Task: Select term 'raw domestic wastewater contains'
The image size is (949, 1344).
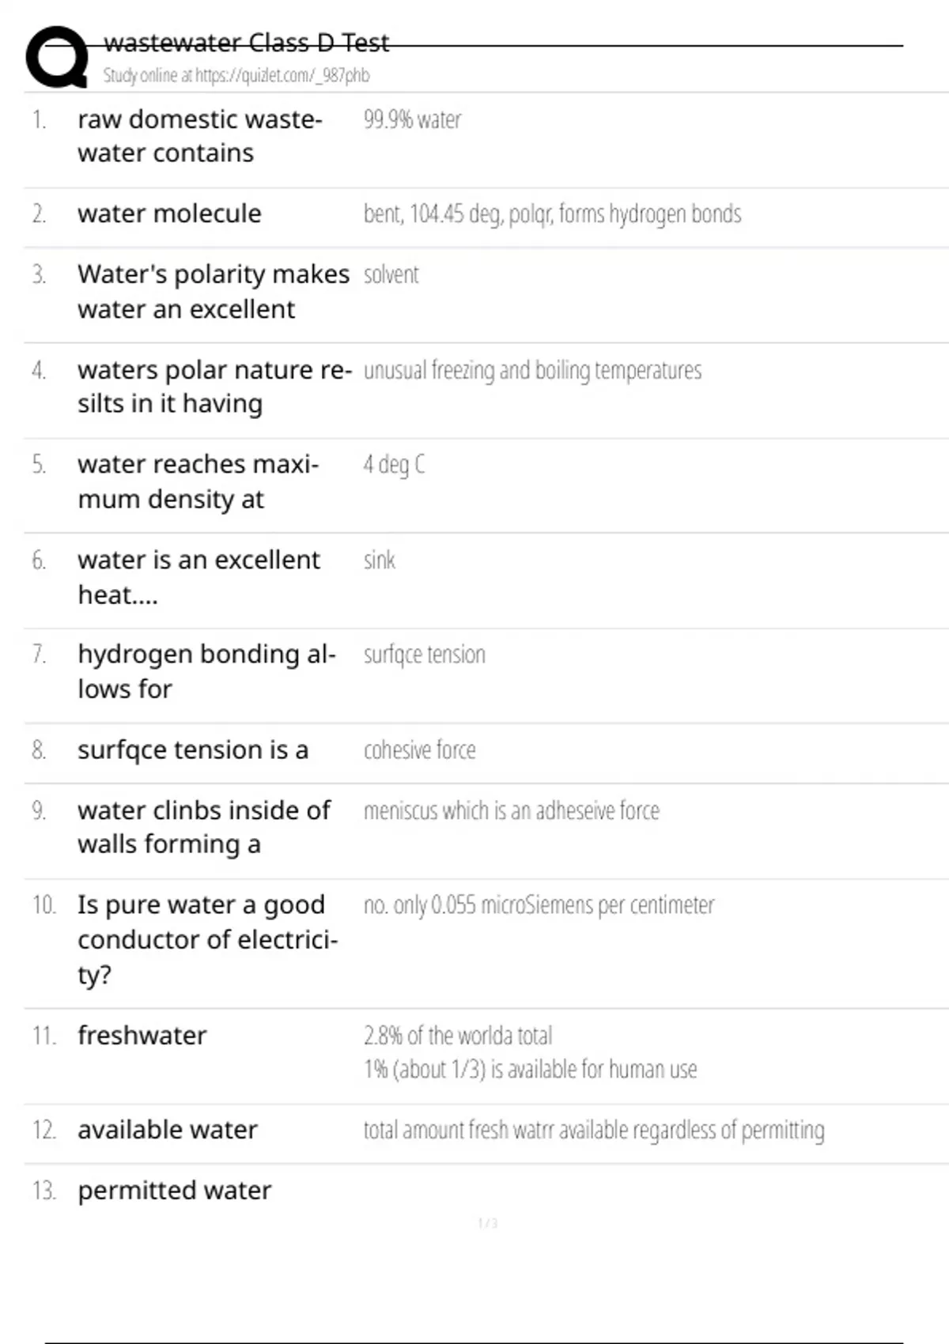Action: [x=199, y=136]
